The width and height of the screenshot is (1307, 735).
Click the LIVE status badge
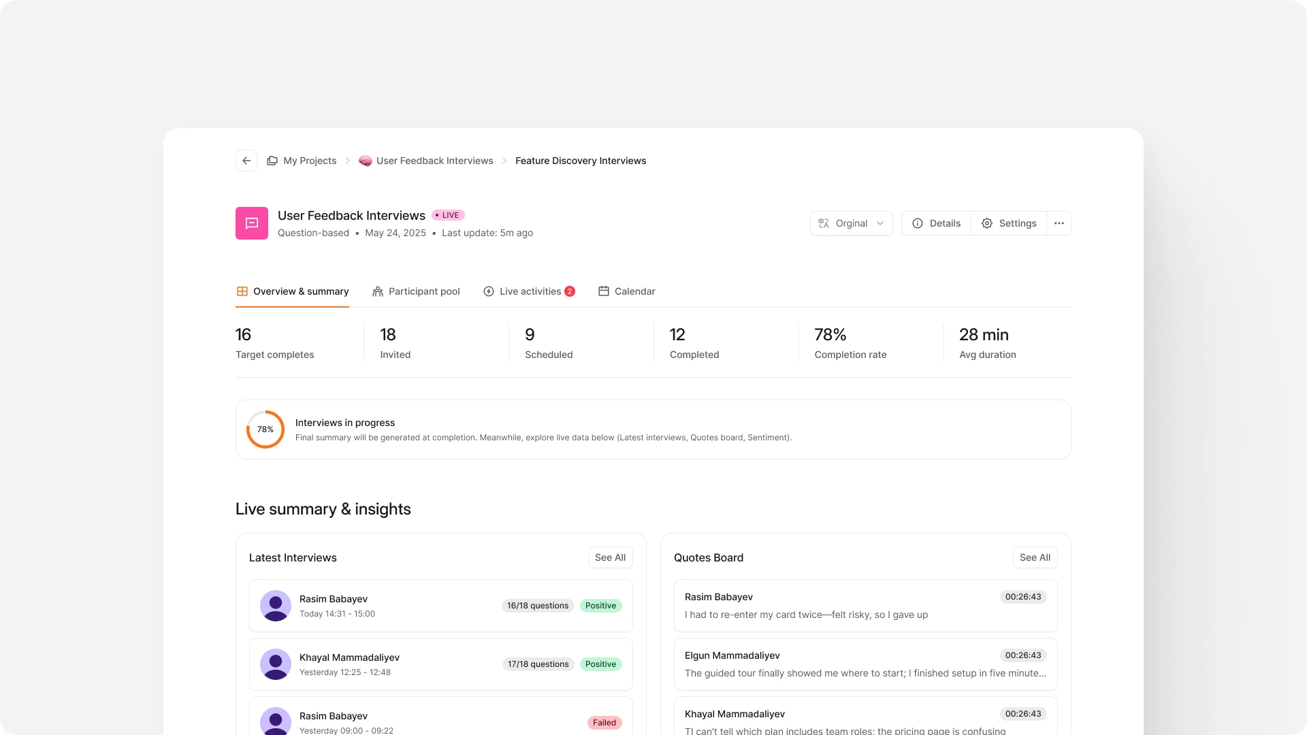coord(448,215)
